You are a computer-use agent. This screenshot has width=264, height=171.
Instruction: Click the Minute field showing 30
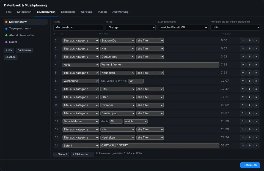116,121
